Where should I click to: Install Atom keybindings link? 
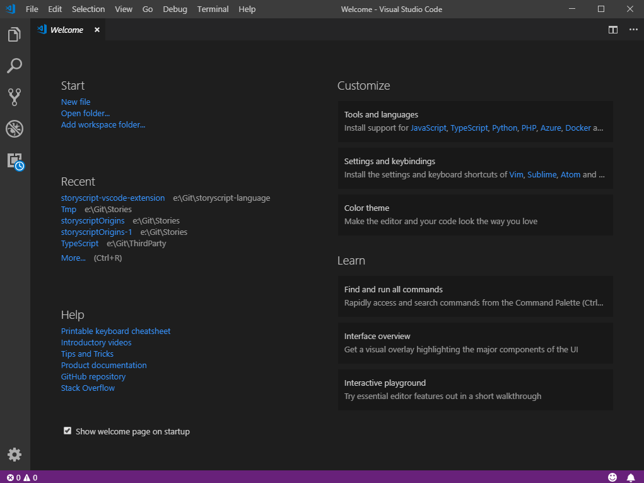coord(570,175)
